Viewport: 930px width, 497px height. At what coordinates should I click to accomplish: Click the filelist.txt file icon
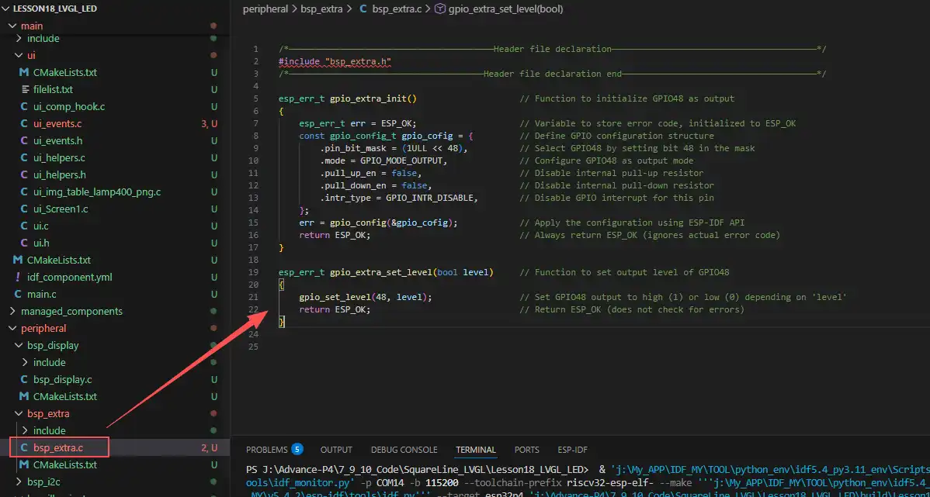[24, 89]
